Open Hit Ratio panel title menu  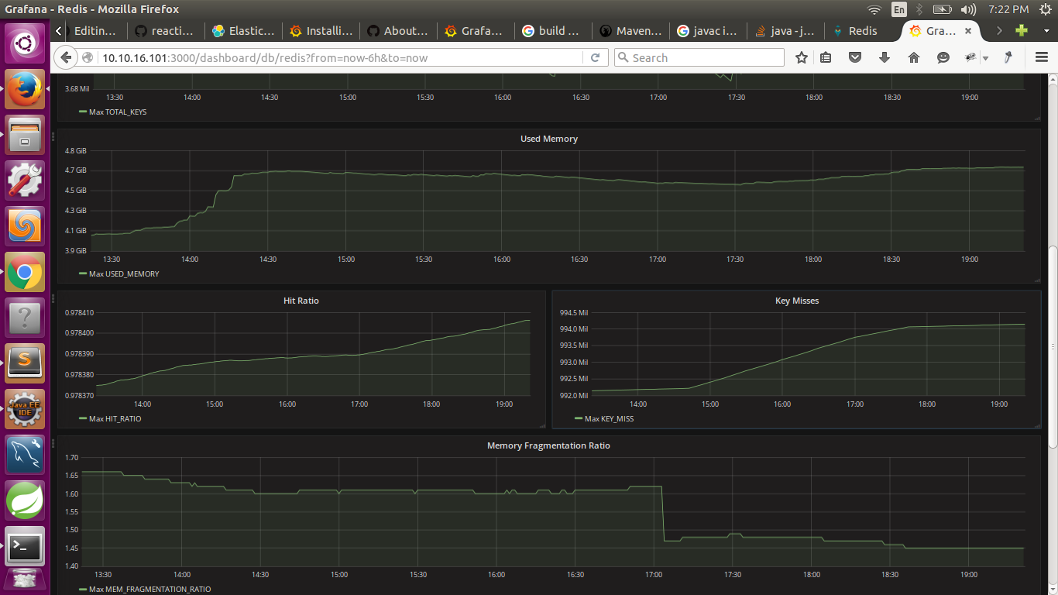tap(301, 300)
